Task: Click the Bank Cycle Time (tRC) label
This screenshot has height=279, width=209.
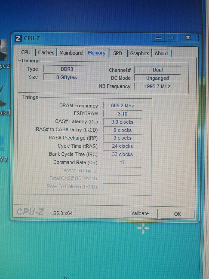Action: pos(73,154)
